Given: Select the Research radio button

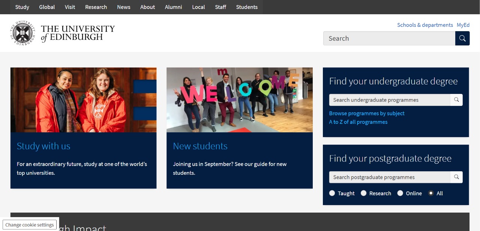Looking at the screenshot, I should tap(364, 193).
